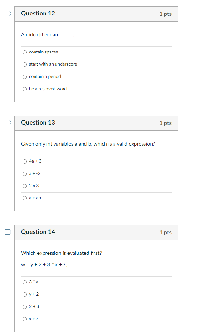This screenshot has height=335, width=198.
Task: Flag Question 12 with the bookmark icon
Action: coord(8,14)
